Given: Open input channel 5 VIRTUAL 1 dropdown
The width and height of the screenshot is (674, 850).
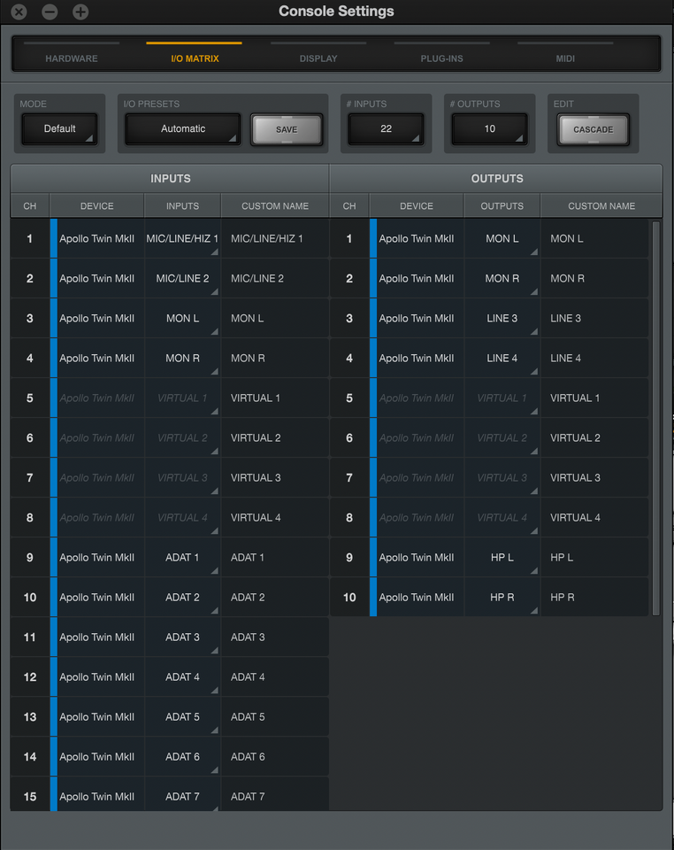Looking at the screenshot, I should pos(182,398).
